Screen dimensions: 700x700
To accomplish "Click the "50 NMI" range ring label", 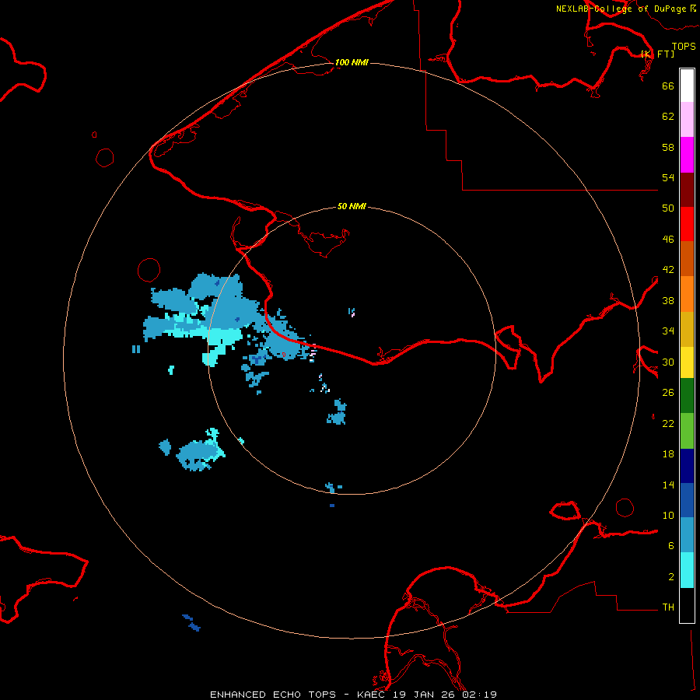I will [352, 206].
